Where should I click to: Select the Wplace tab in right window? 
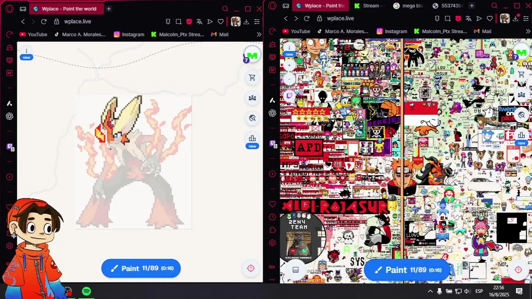coord(320,6)
